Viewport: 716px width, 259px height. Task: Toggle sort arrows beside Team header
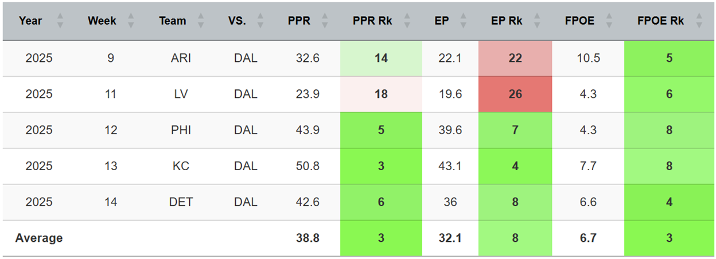[201, 21]
